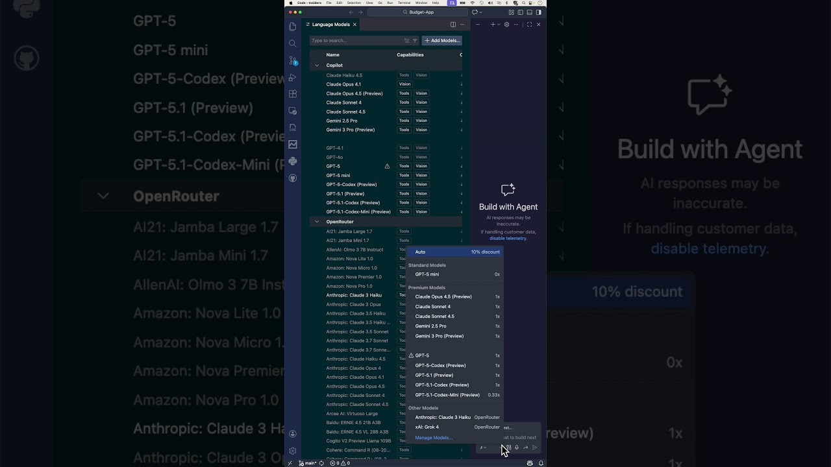Open remote window indicator in status bar

tap(290, 463)
